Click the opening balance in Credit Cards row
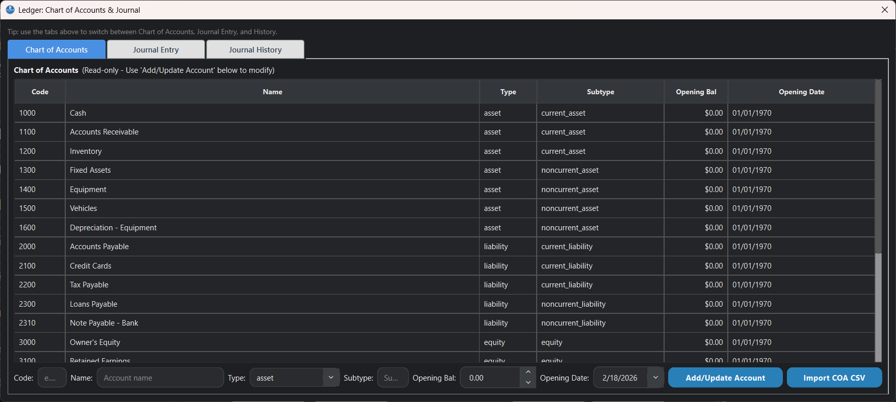Screen dimensions: 896x402 (696, 265)
